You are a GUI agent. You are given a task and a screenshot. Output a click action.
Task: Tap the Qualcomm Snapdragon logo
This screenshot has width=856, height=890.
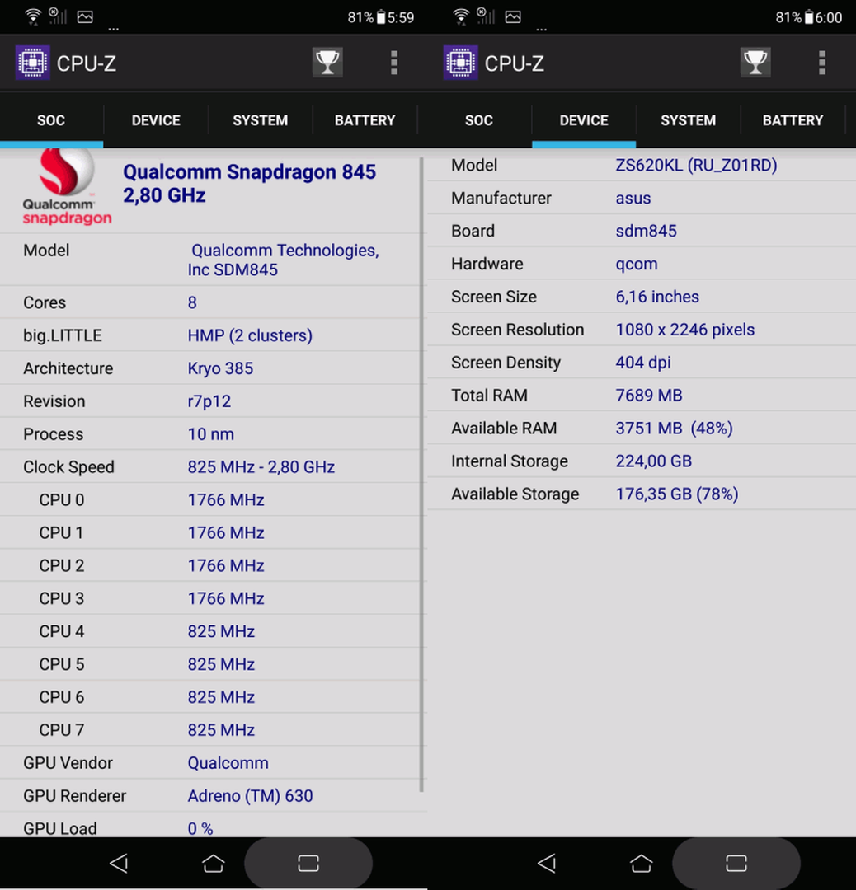[67, 187]
